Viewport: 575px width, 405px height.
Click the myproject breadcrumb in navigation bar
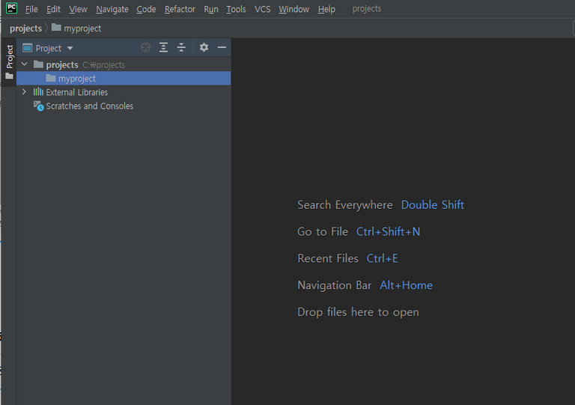click(x=76, y=28)
